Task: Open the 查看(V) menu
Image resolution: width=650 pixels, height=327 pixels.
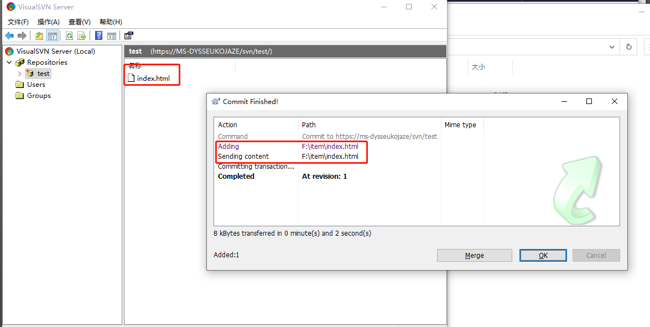Action: (80, 22)
